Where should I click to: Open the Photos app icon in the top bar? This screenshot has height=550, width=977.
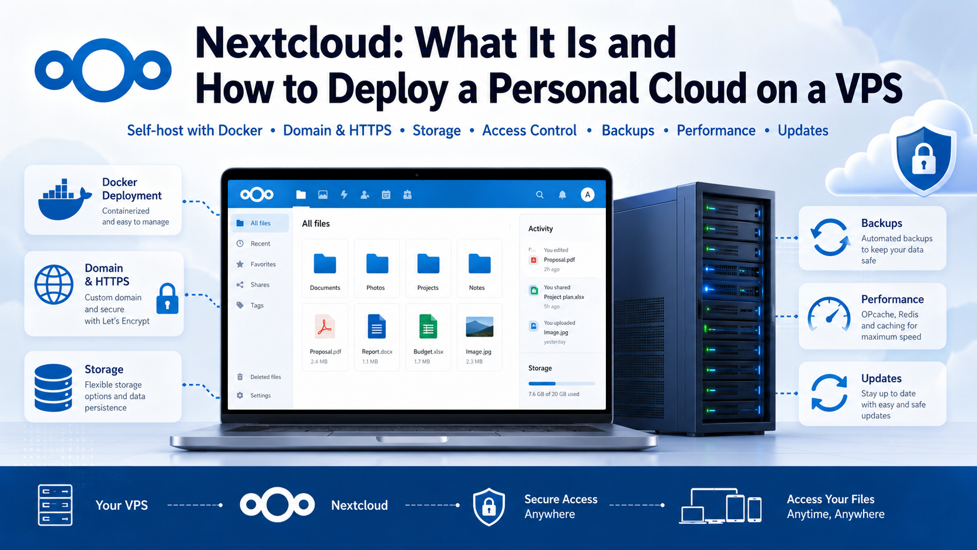point(323,195)
